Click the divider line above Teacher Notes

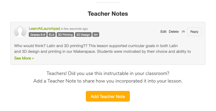click(108, 2)
